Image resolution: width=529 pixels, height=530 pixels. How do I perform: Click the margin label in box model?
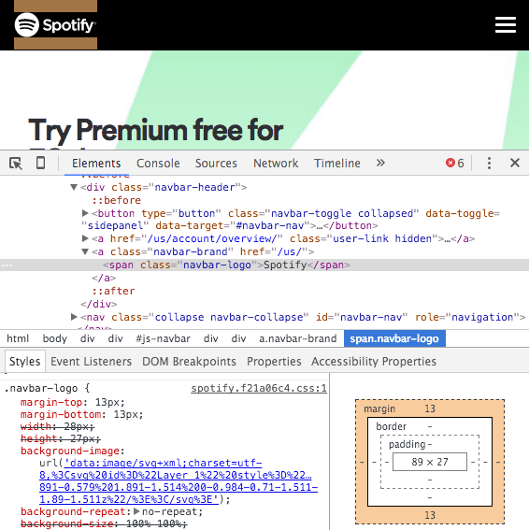click(x=379, y=408)
